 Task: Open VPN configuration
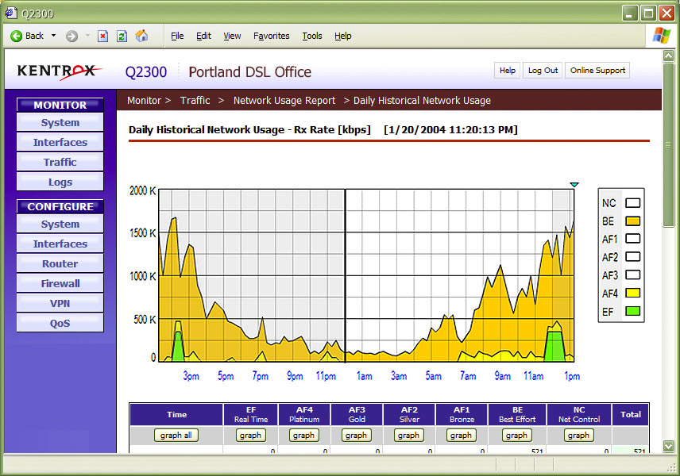click(60, 304)
